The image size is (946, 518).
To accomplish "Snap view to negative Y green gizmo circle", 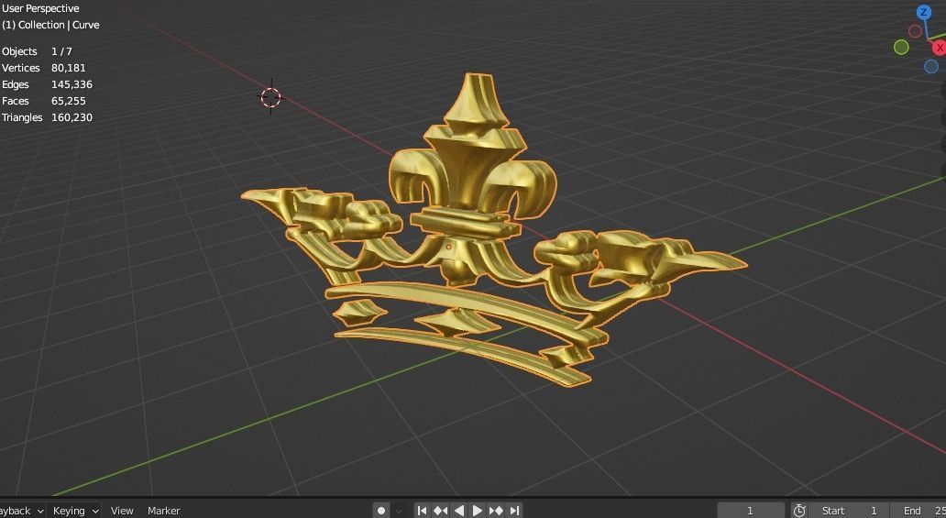I will (901, 47).
